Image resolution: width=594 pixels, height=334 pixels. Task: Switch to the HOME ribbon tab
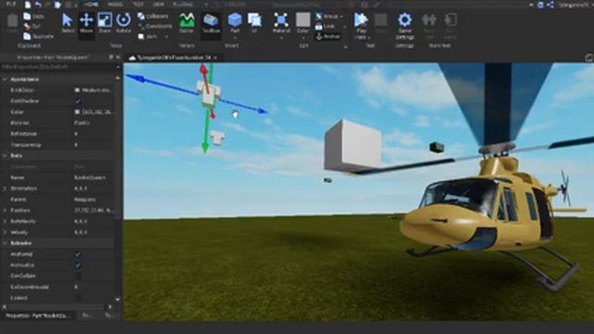91,4
